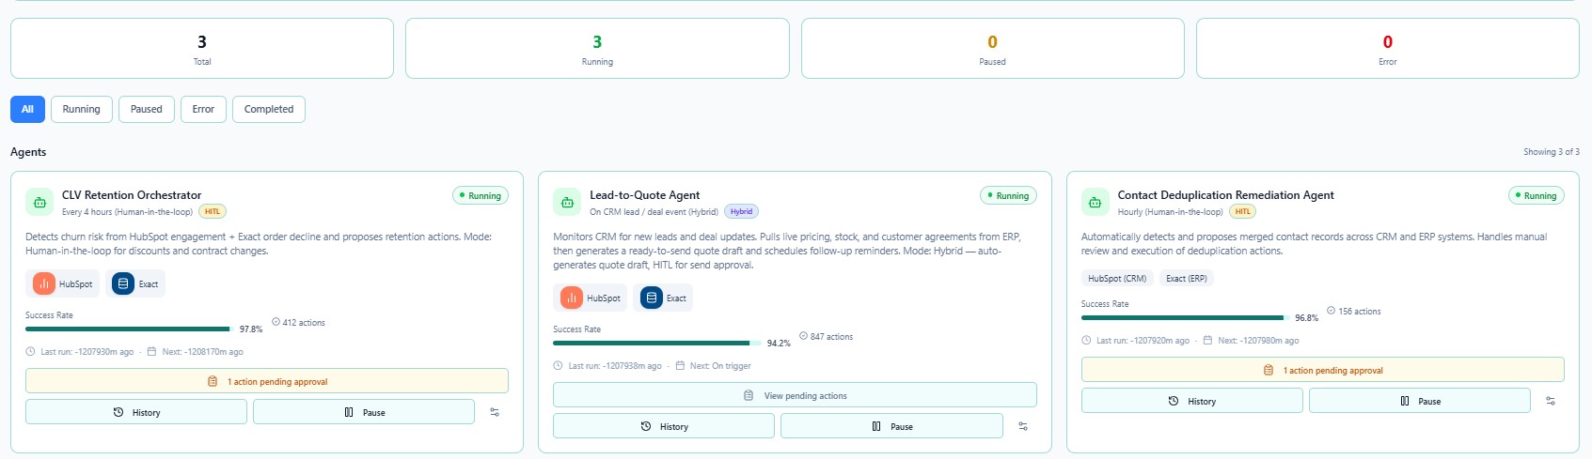
Task: Click the 'Next: On trigger' text
Action: 720,366
